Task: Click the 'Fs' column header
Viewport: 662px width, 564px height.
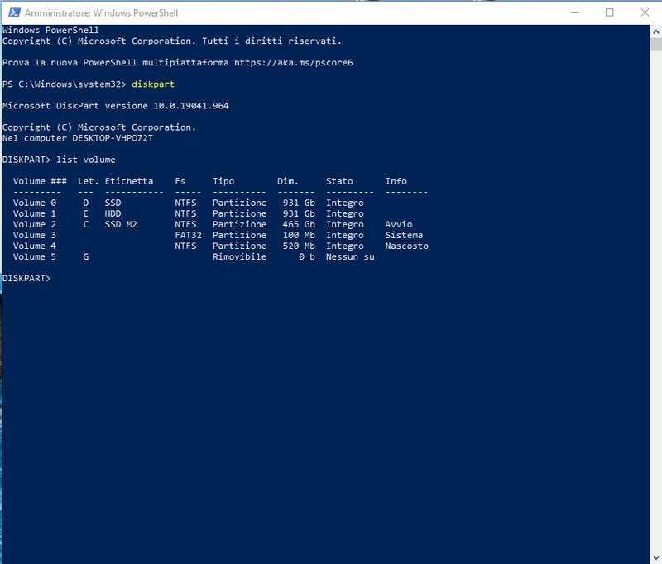Action: (180, 181)
